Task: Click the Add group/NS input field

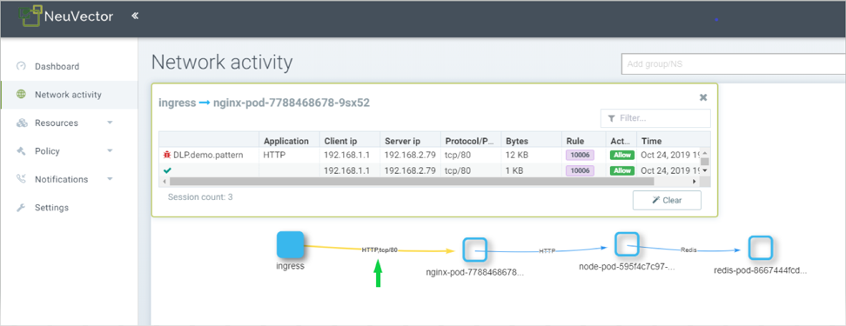Action: (733, 64)
